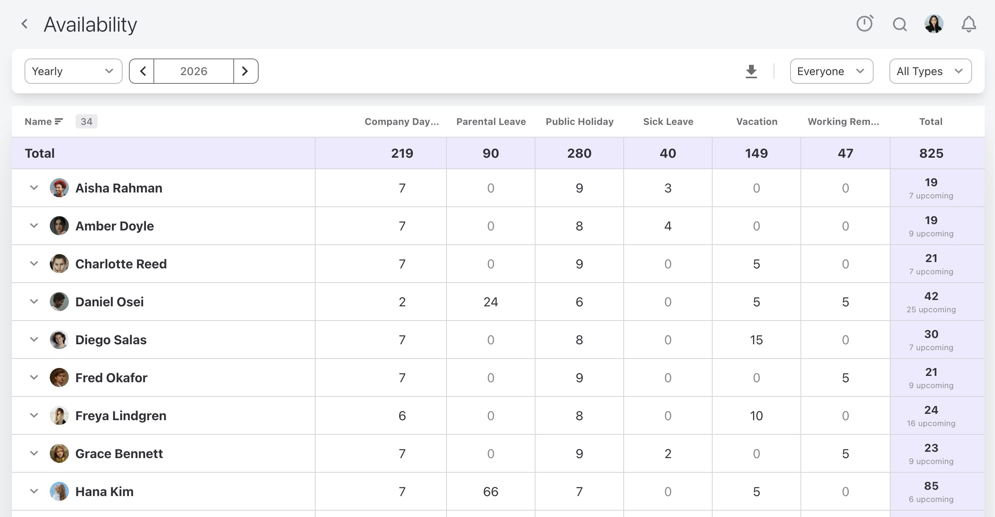Click the name Amber Doyle
The height and width of the screenshot is (517, 995).
pyautogui.click(x=115, y=226)
